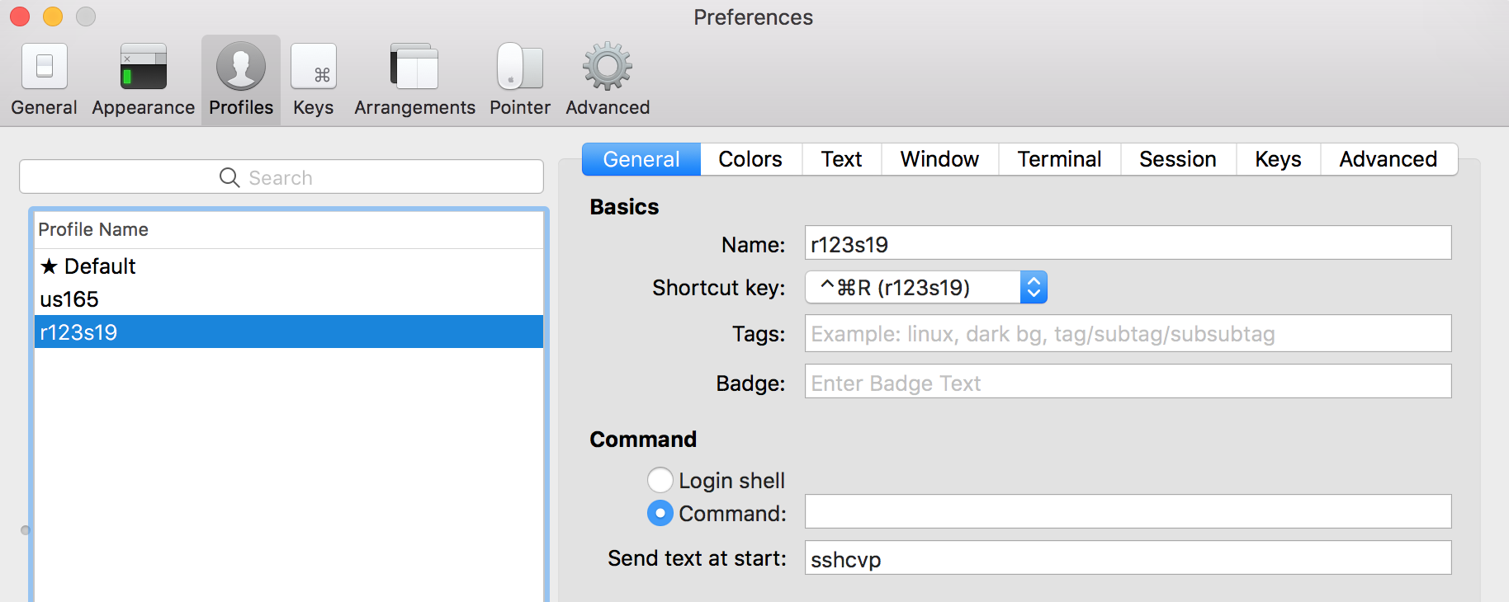The image size is (1509, 602).
Task: Select the Default profile
Action: (x=289, y=266)
